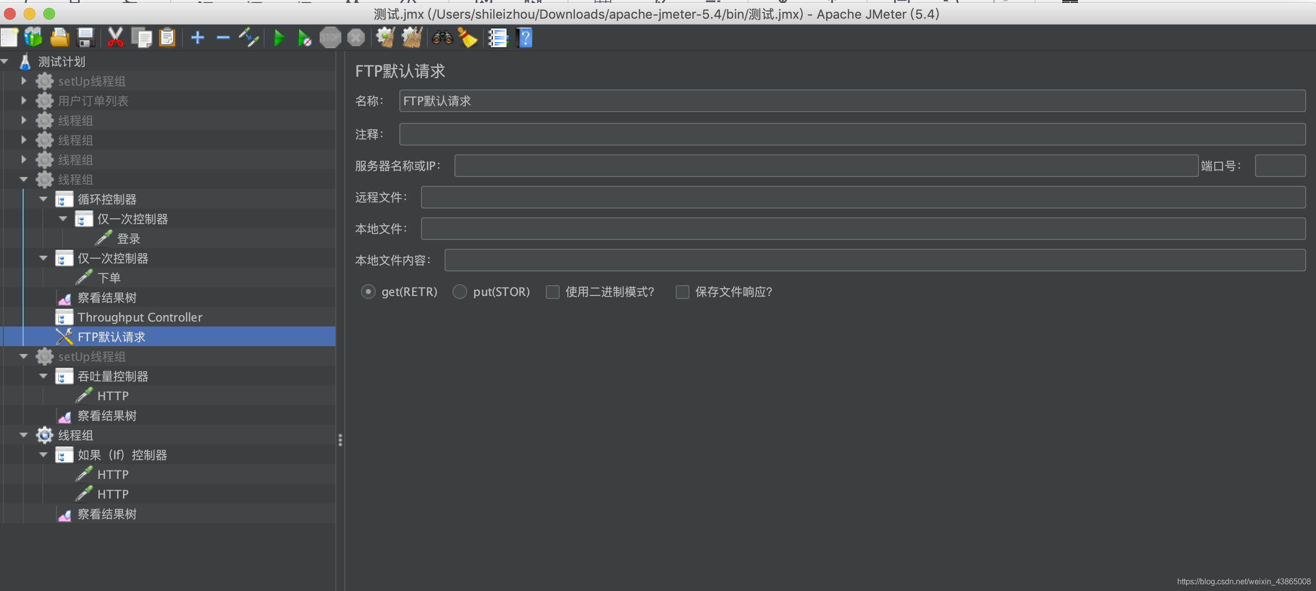The image size is (1316, 591).
Task: Collapse the 如果 (If) 控制器 node
Action: (x=43, y=455)
